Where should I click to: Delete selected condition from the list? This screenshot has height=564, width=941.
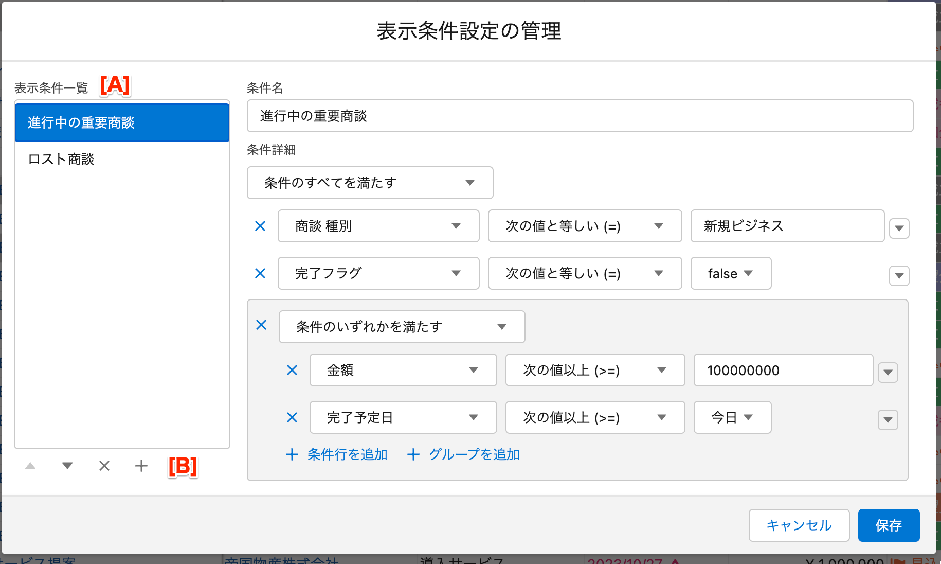104,466
